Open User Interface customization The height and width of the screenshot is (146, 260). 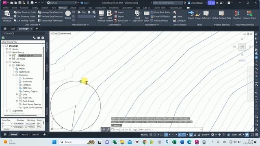click(101, 16)
